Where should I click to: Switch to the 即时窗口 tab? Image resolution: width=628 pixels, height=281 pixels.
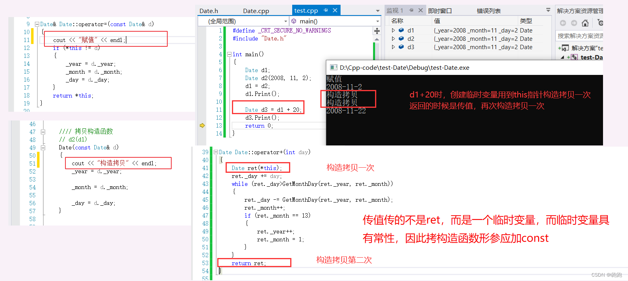[x=440, y=11]
